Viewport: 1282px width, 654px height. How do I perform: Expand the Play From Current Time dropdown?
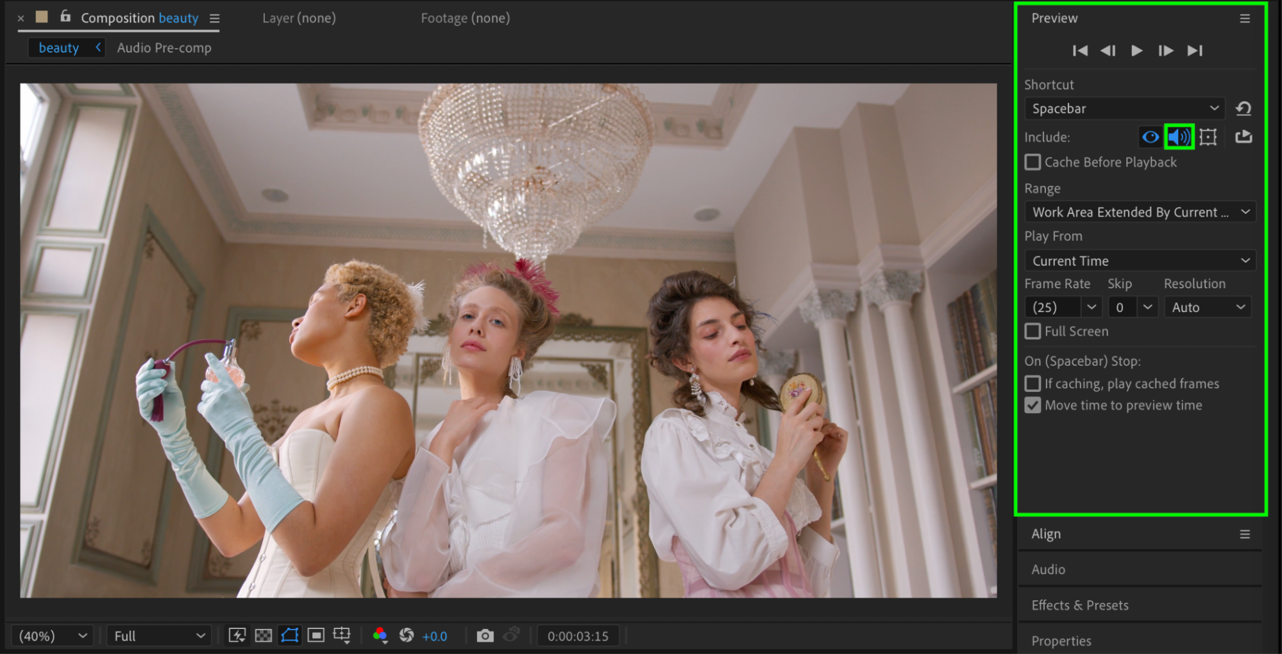[x=1140, y=261]
